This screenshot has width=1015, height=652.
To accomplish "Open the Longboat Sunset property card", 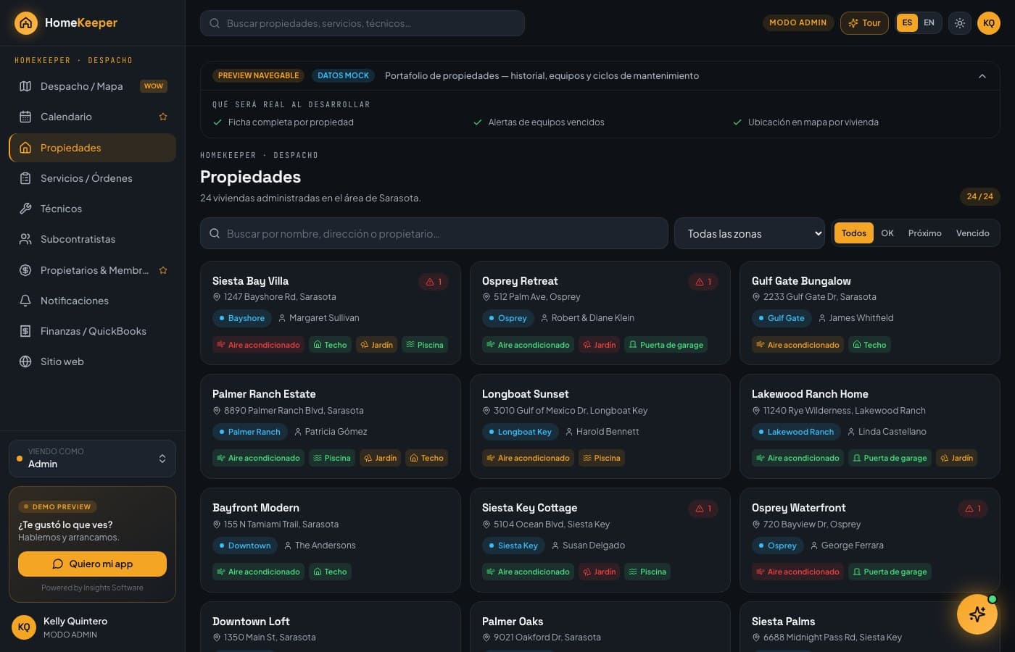I will pos(600,426).
